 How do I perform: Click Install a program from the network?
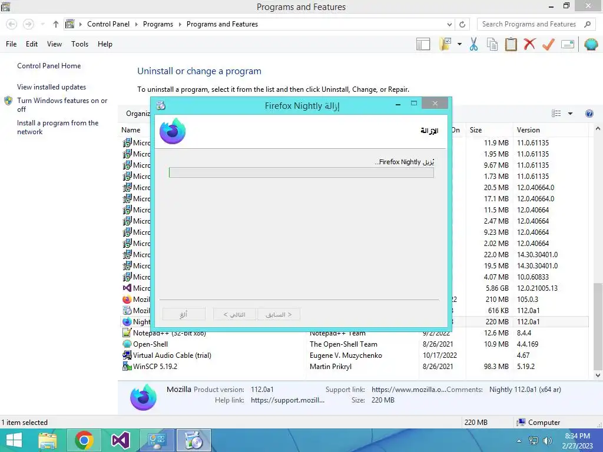pyautogui.click(x=58, y=127)
